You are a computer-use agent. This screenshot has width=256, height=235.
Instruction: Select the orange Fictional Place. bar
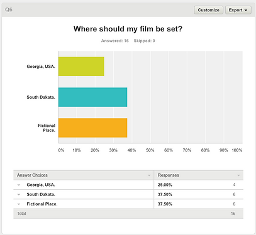[92, 128]
